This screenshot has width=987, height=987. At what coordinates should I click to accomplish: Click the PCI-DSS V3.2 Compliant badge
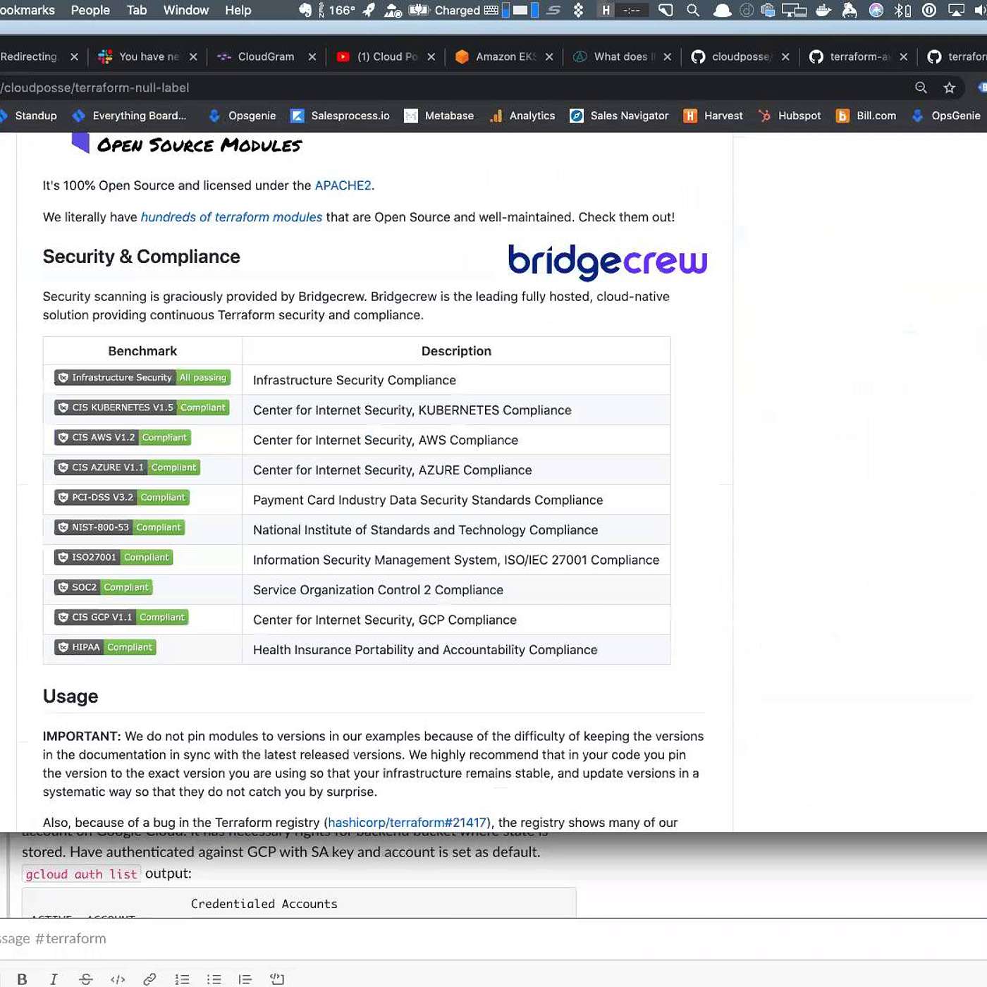(122, 498)
